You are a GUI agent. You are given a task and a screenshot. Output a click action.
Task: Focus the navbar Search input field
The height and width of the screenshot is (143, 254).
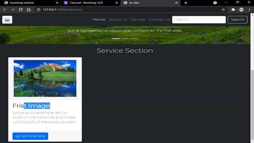point(199,19)
